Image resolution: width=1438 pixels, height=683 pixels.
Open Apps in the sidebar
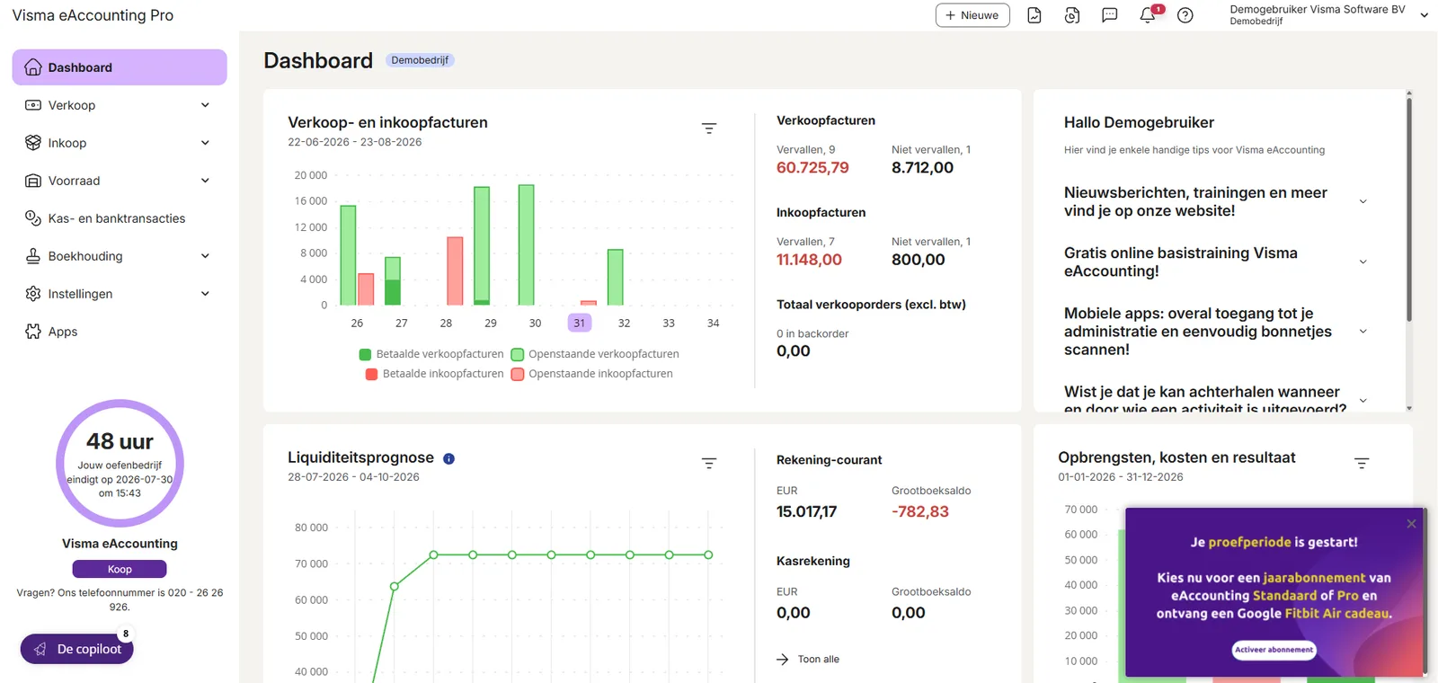point(120,332)
